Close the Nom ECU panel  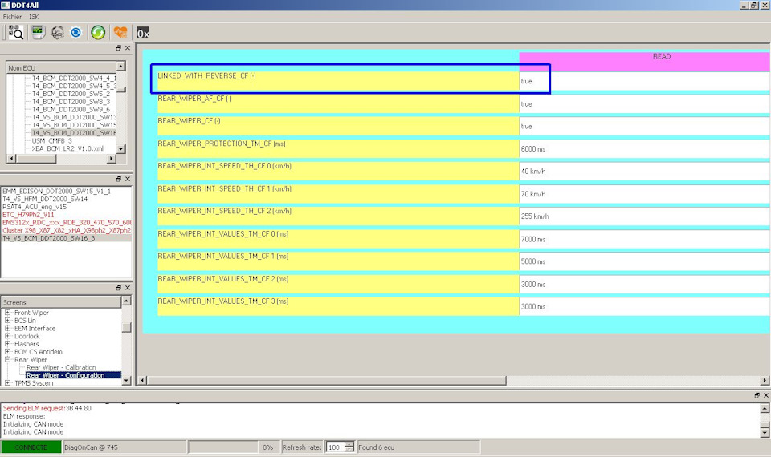point(128,47)
